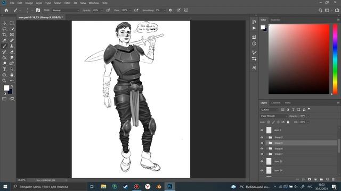The image size is (341, 191).
Task: Create a new group folder icon
Action: (321, 179)
